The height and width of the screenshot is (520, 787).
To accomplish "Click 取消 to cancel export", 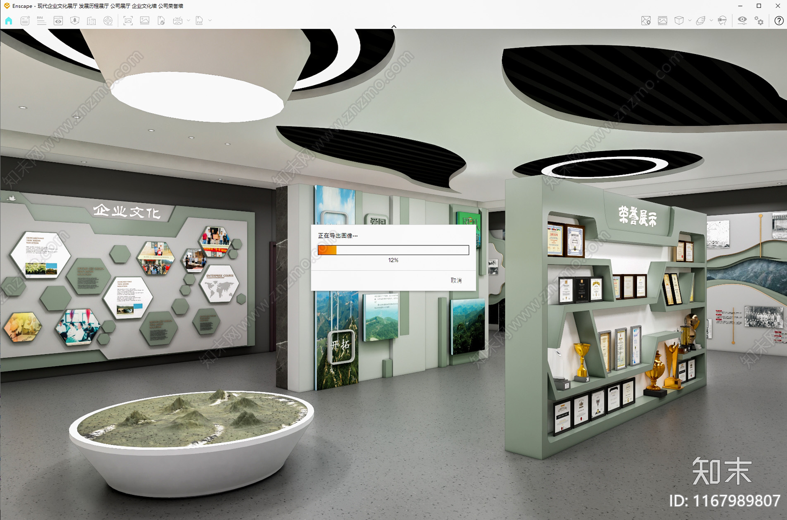I will (456, 280).
